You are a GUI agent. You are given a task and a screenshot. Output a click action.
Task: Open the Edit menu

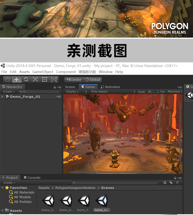[13, 72]
